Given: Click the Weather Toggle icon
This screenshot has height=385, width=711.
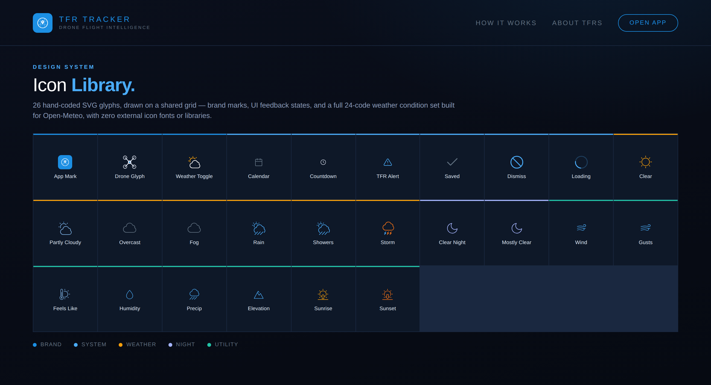Looking at the screenshot, I should [x=194, y=162].
